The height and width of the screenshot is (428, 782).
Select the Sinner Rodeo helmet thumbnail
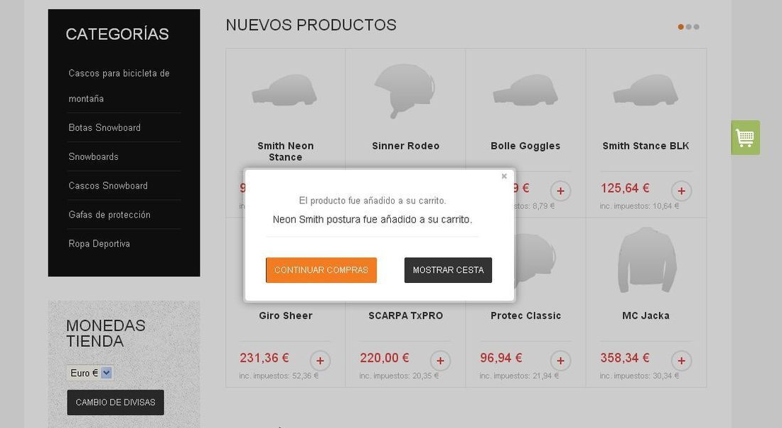(x=405, y=91)
